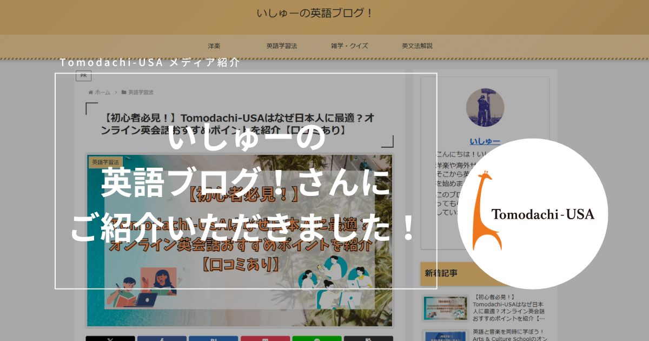The image size is (649, 341).
Task: Open the Arts & Culture School article thumbnail
Action: click(x=446, y=336)
